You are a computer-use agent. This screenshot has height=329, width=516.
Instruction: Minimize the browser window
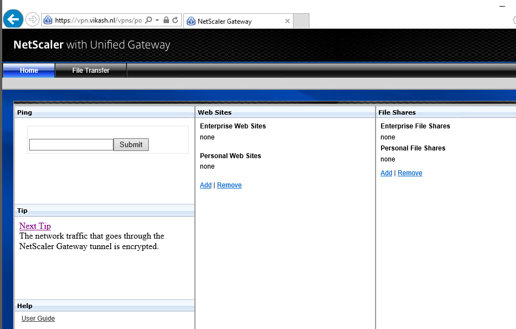502,6
